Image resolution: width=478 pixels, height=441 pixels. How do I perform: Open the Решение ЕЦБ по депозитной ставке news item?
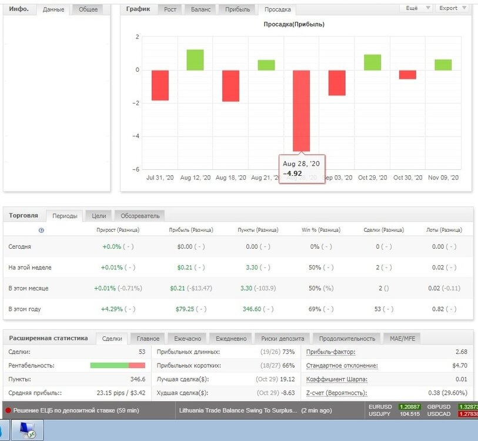(x=76, y=410)
